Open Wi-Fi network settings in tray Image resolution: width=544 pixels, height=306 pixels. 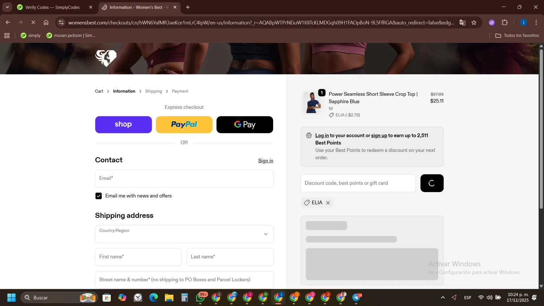click(x=481, y=298)
